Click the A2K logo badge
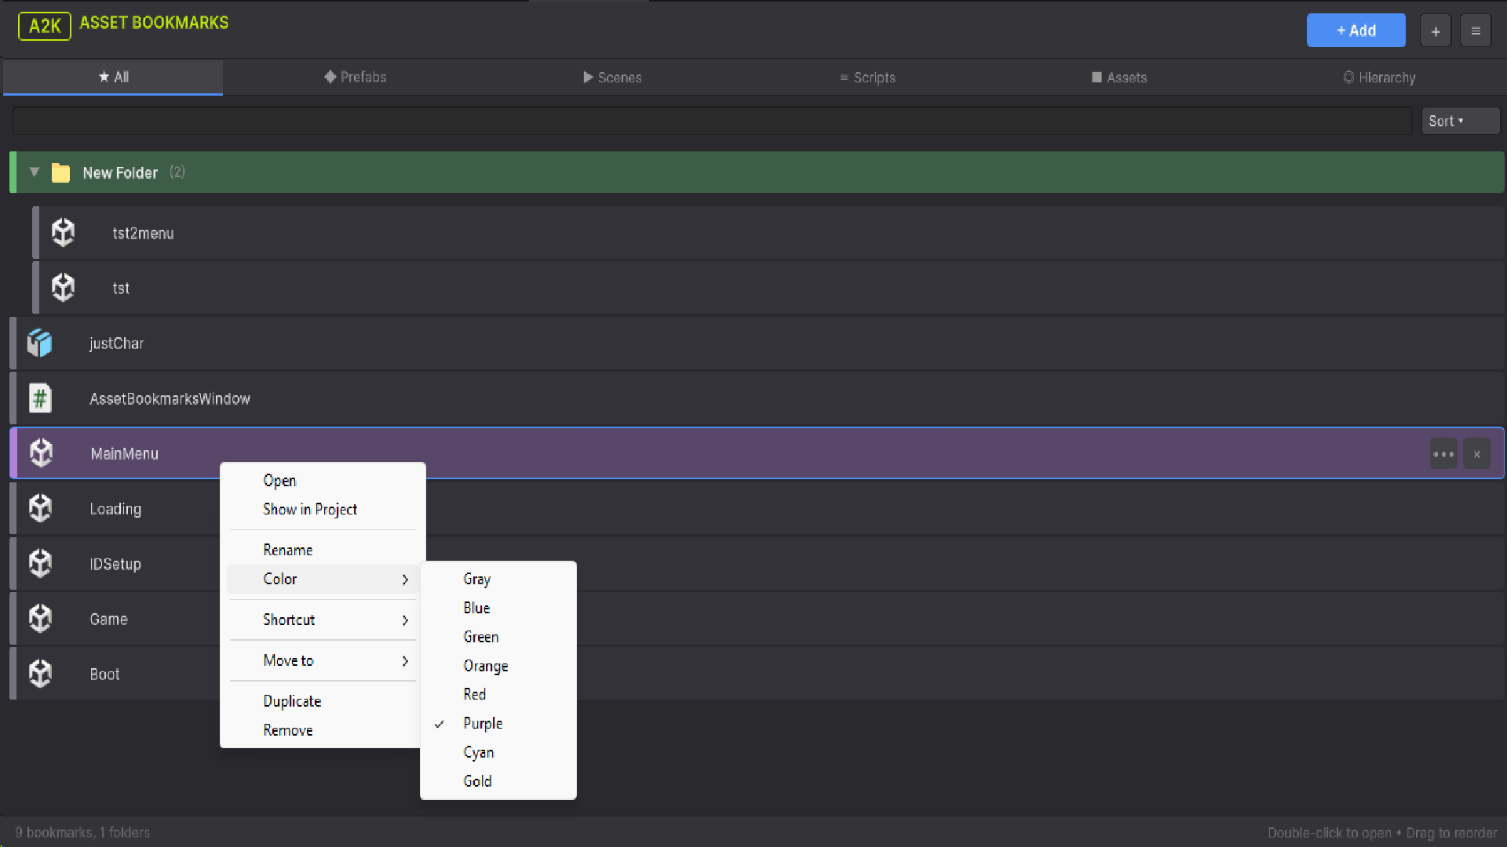This screenshot has height=847, width=1507. click(x=45, y=26)
